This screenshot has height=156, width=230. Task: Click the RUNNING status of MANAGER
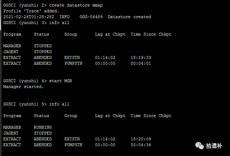pyautogui.click(x=43, y=127)
